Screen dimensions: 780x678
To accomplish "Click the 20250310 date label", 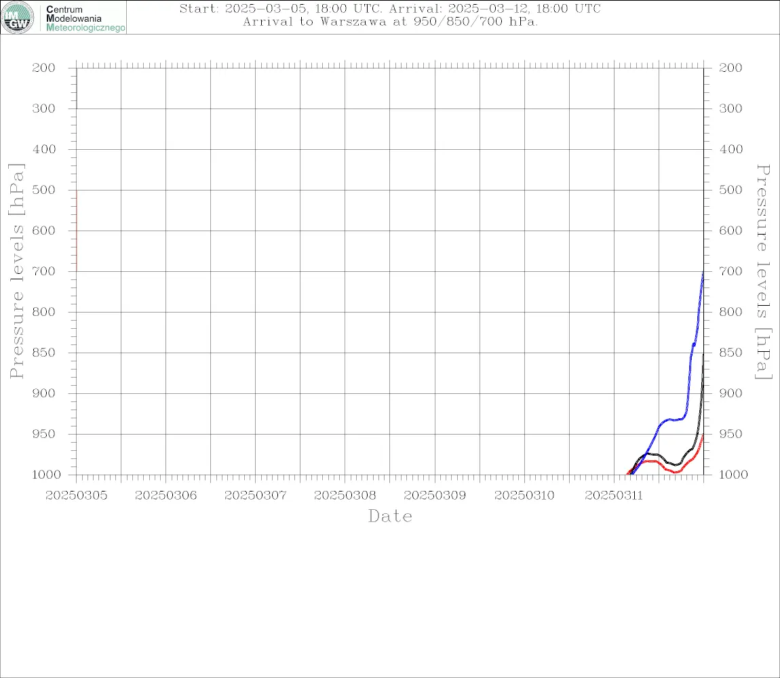I will [524, 496].
